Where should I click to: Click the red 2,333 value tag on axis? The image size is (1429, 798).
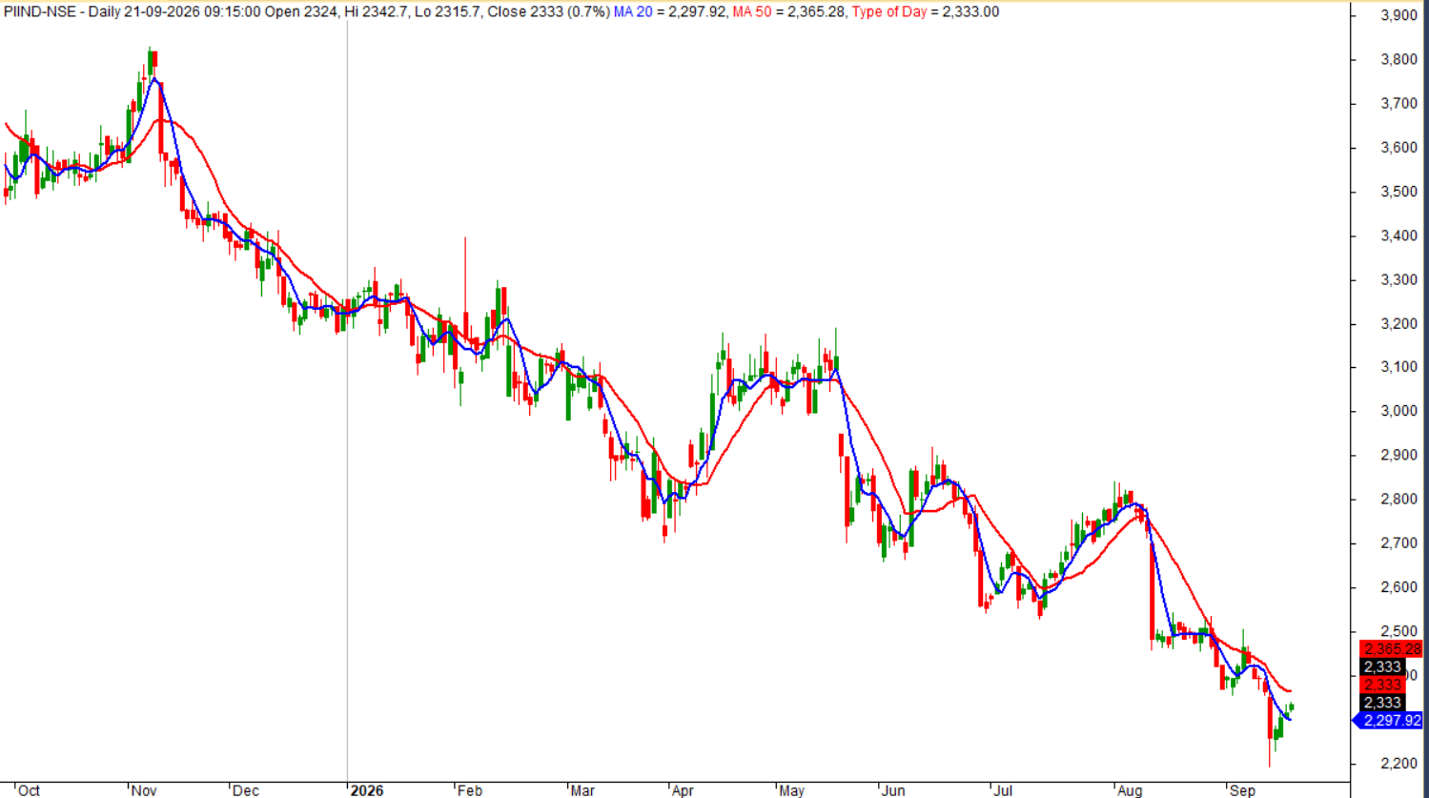[x=1382, y=685]
